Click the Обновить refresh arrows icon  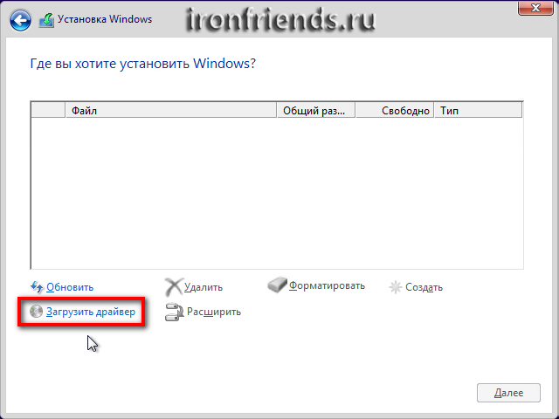click(x=37, y=286)
